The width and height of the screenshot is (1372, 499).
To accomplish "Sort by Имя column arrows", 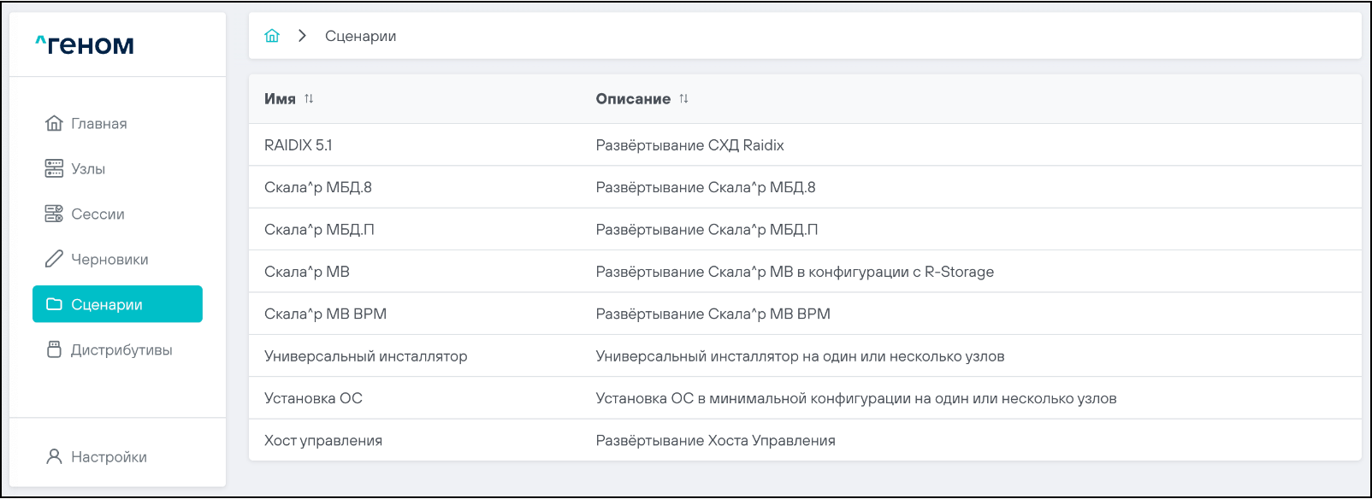I will 309,99.
